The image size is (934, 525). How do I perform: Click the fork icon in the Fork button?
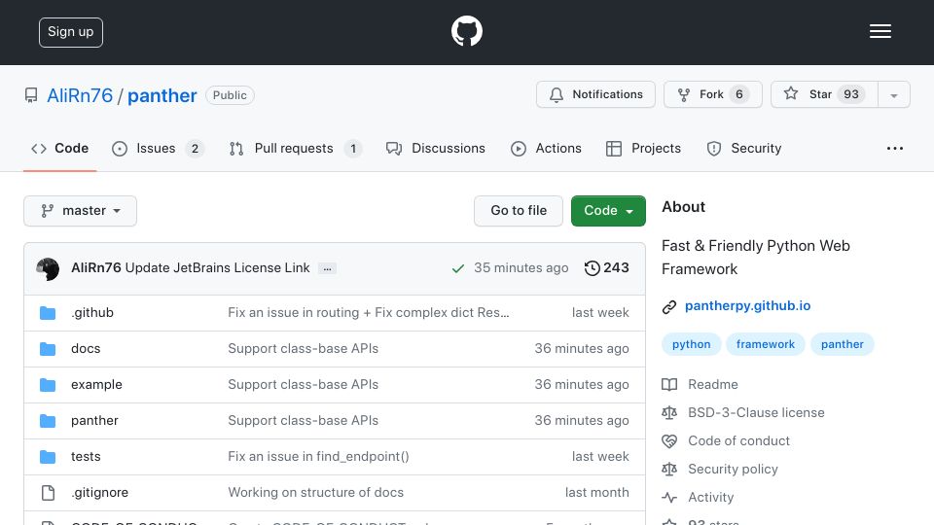point(684,94)
